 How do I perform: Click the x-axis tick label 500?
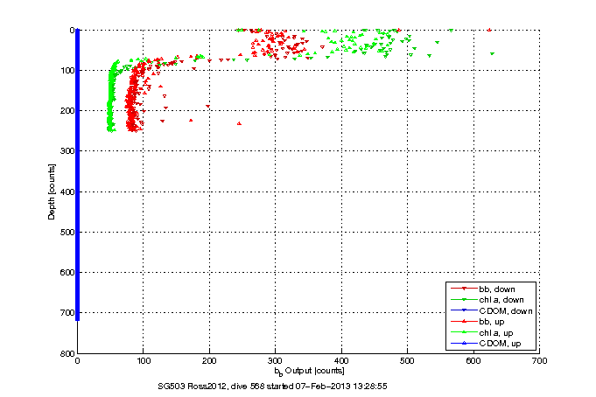tap(407, 361)
